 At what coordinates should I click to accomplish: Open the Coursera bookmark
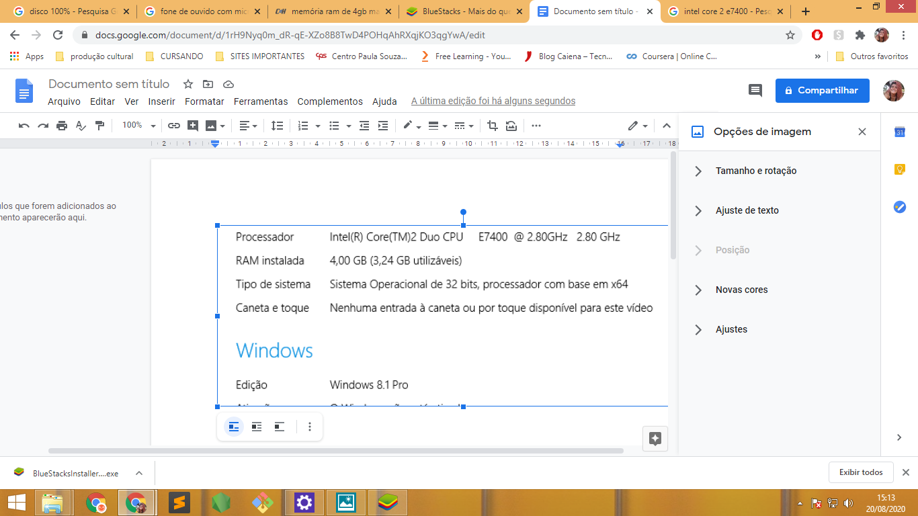pos(671,56)
